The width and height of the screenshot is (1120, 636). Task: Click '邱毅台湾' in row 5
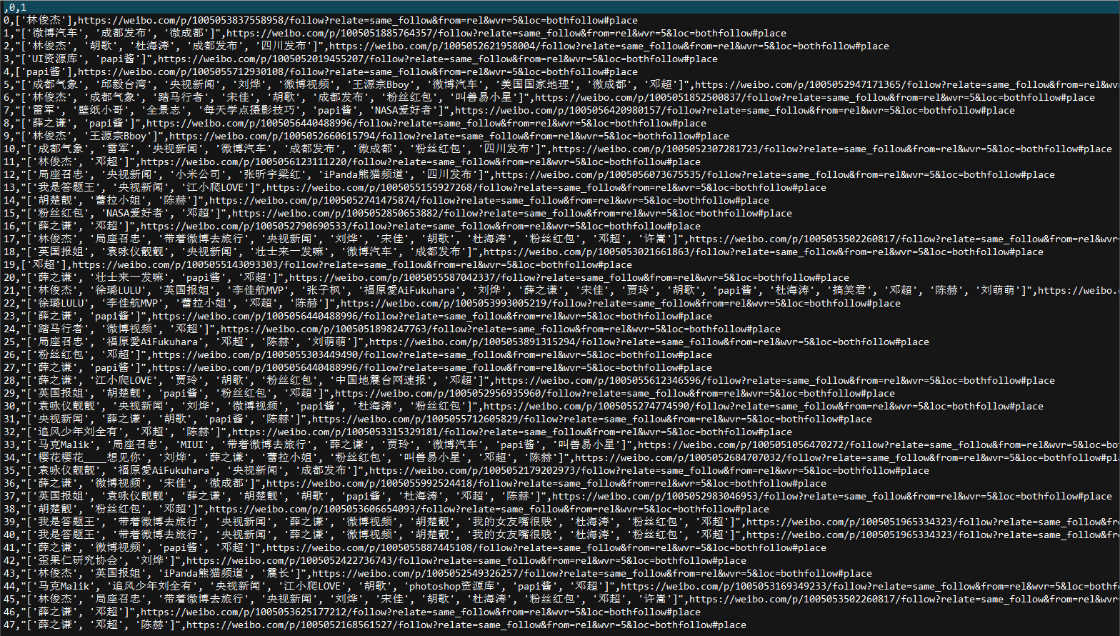pyautogui.click(x=124, y=84)
